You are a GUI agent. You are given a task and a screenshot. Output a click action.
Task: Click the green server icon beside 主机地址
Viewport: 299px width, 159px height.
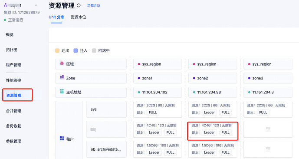[62, 91]
